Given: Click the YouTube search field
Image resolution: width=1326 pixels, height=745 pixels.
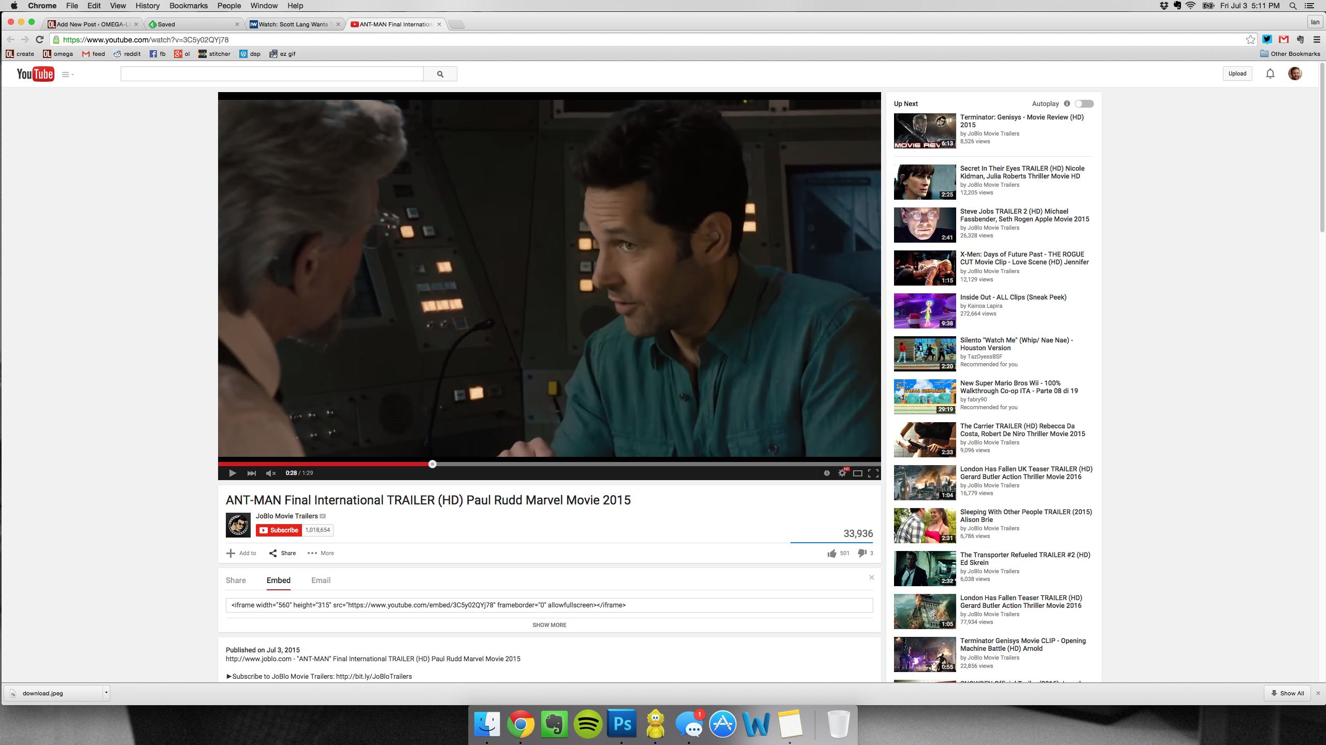Looking at the screenshot, I should 272,74.
